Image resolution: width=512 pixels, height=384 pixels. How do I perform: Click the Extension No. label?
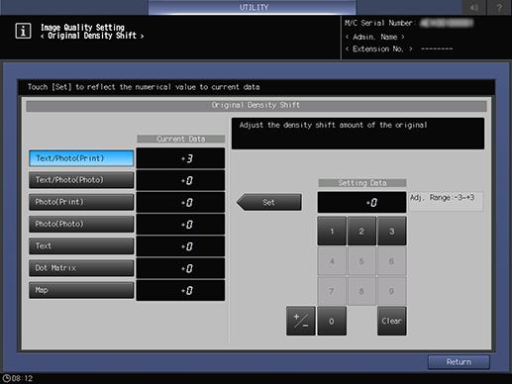378,48
